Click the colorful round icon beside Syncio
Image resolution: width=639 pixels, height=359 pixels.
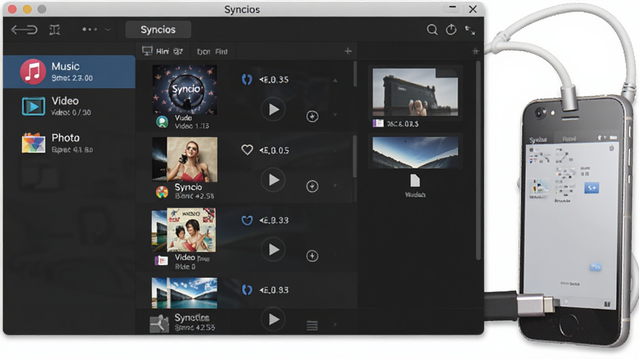(x=162, y=192)
